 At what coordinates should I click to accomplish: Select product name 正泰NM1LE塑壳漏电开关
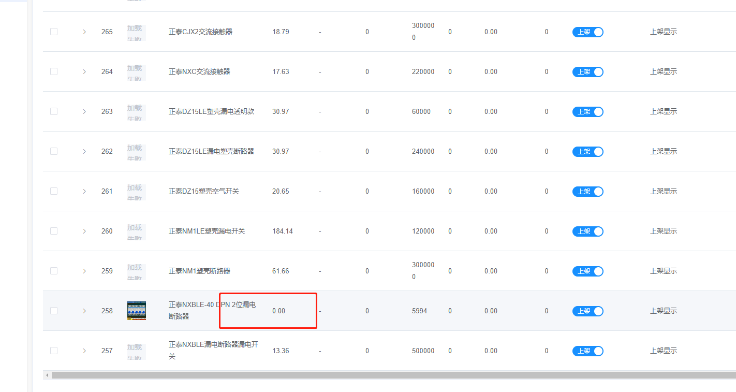point(207,231)
